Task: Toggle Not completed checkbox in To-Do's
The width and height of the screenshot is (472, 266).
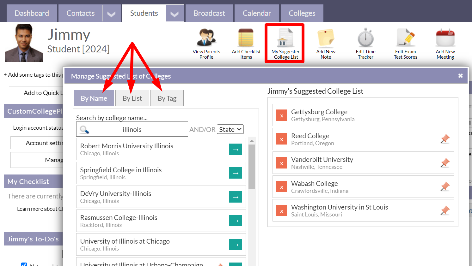Action: click(24, 264)
